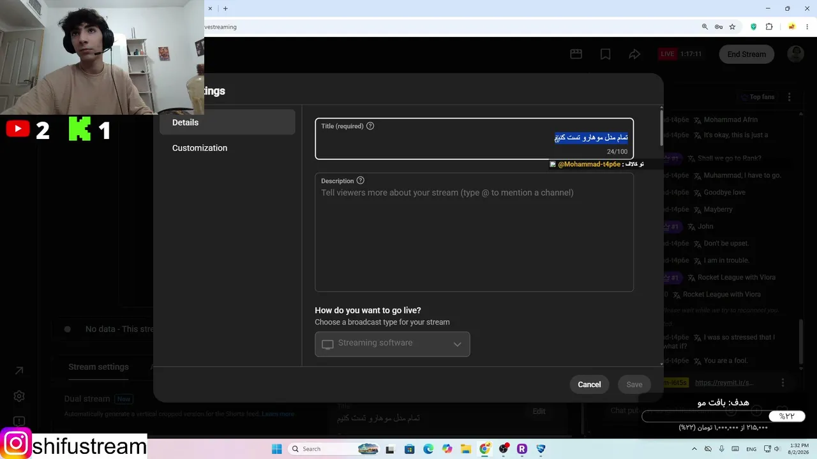Cancel the settings dialog
817x459 pixels.
pos(589,384)
